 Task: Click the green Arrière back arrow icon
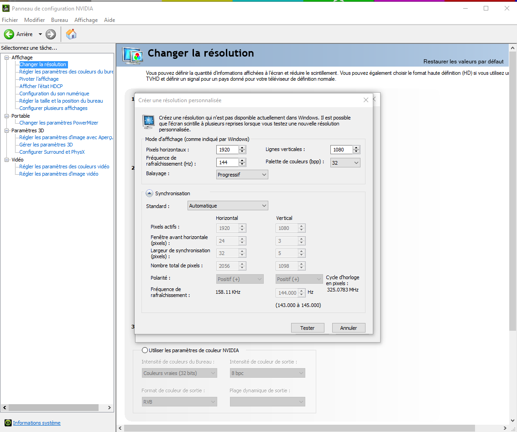[x=9, y=34]
